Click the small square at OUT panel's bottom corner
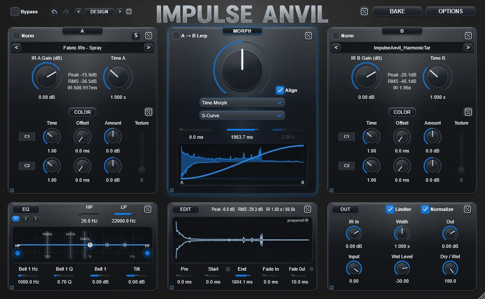The width and height of the screenshot is (485, 299). (x=332, y=287)
